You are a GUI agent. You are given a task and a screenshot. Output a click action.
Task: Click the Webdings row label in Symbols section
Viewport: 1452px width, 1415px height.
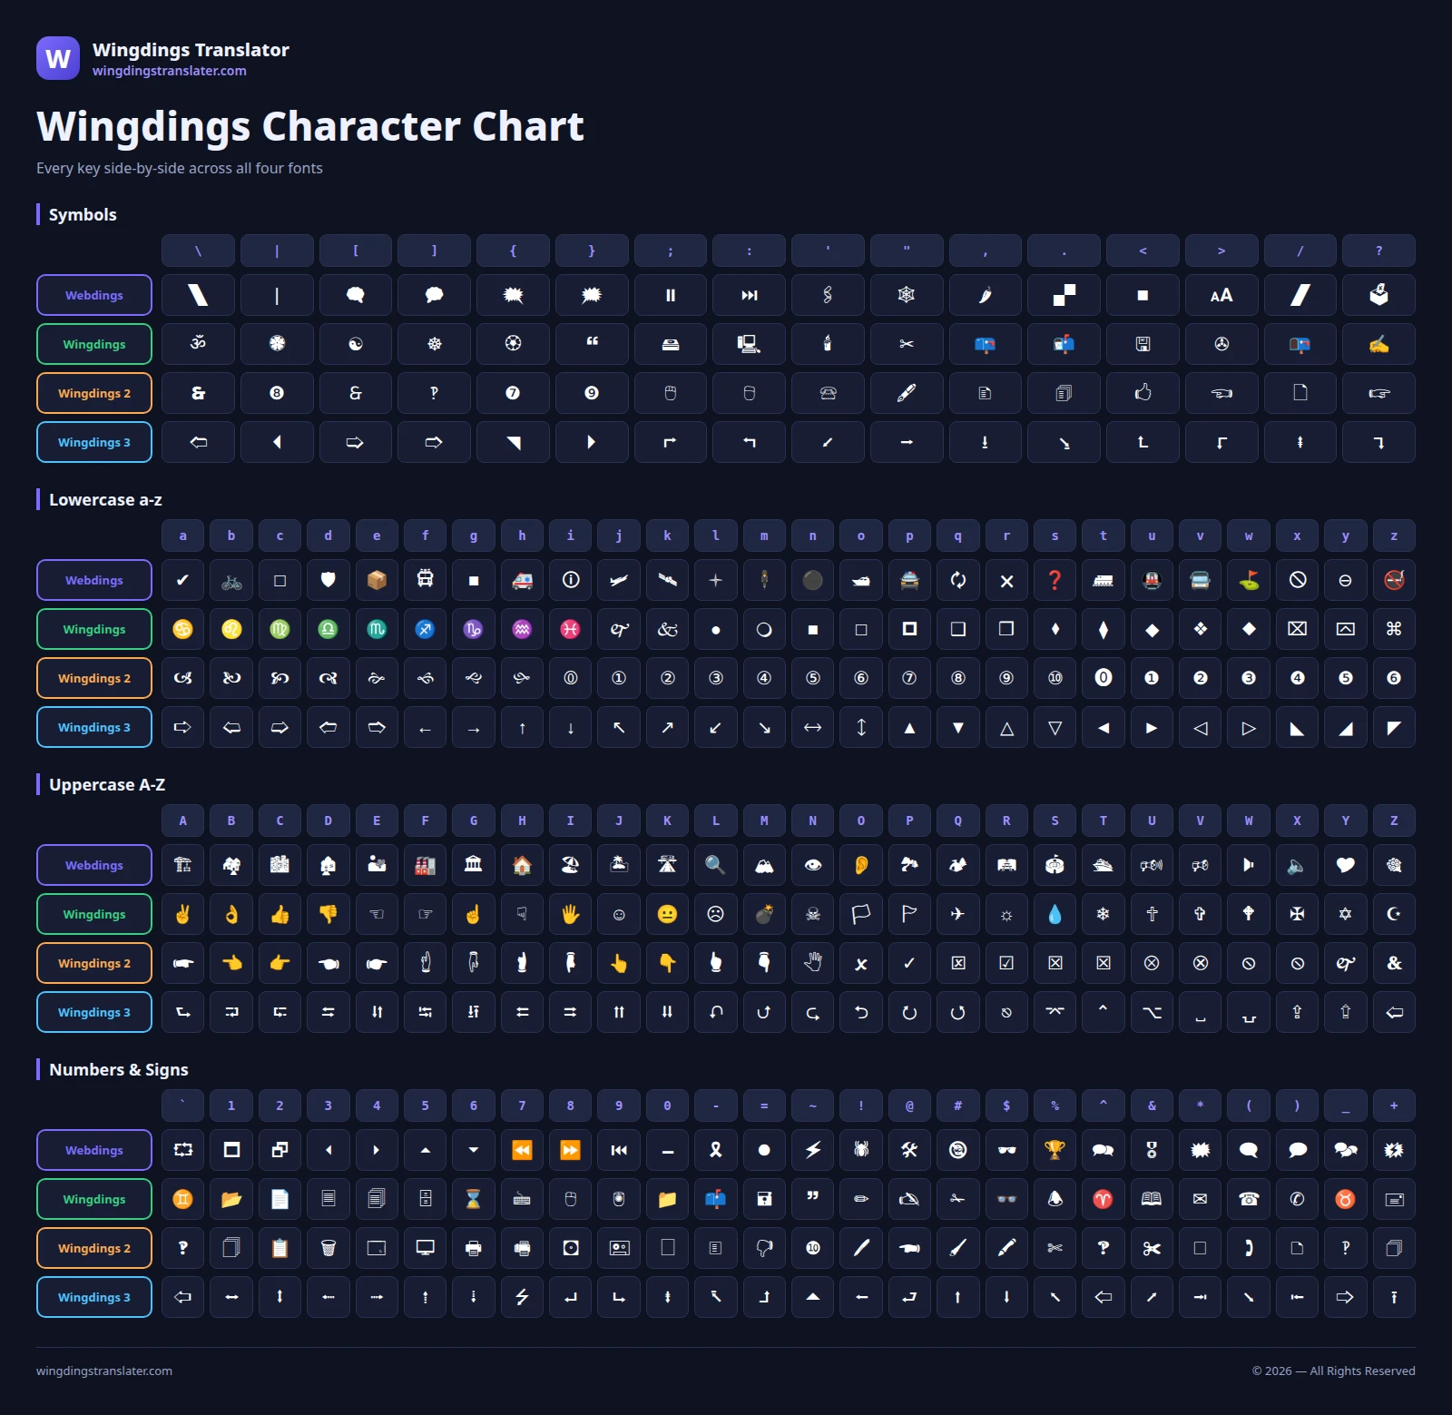click(x=94, y=296)
